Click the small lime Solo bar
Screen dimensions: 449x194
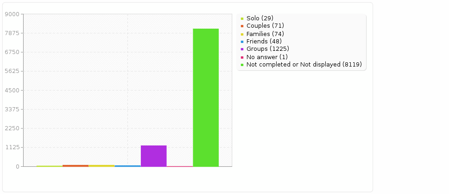tap(49, 166)
